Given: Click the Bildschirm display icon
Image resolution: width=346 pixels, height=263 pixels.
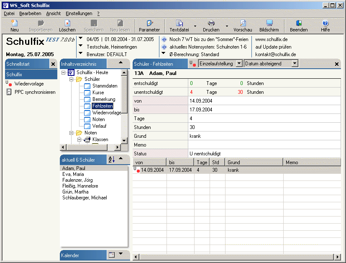Looking at the screenshot, I should click(269, 23).
